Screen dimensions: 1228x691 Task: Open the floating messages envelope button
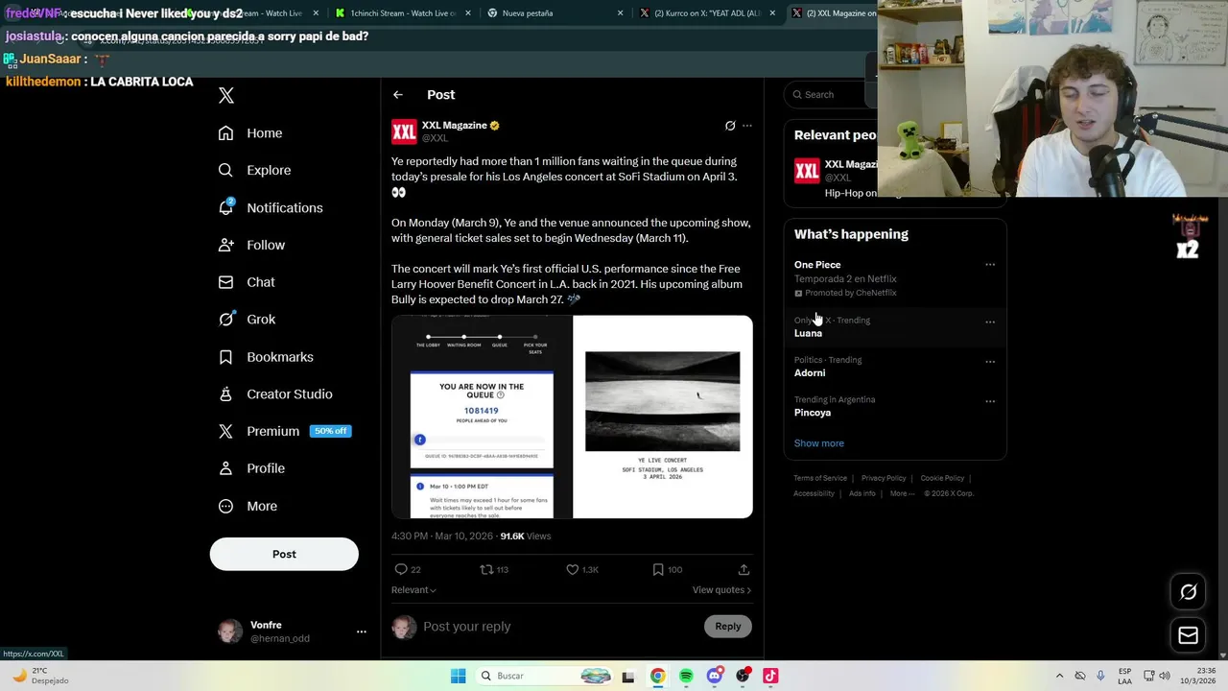click(1188, 635)
